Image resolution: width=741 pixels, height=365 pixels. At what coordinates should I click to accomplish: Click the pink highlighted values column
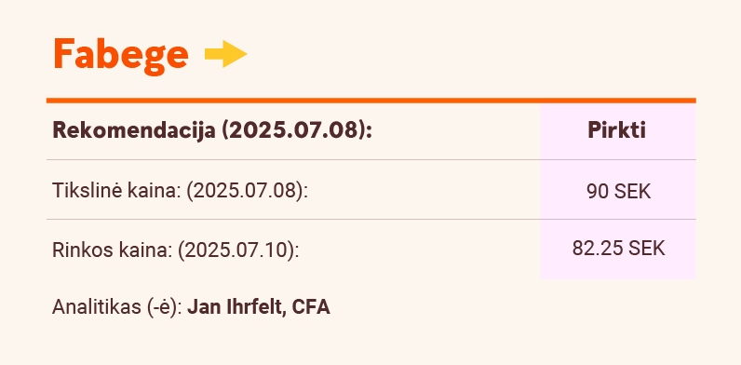pyautogui.click(x=618, y=191)
